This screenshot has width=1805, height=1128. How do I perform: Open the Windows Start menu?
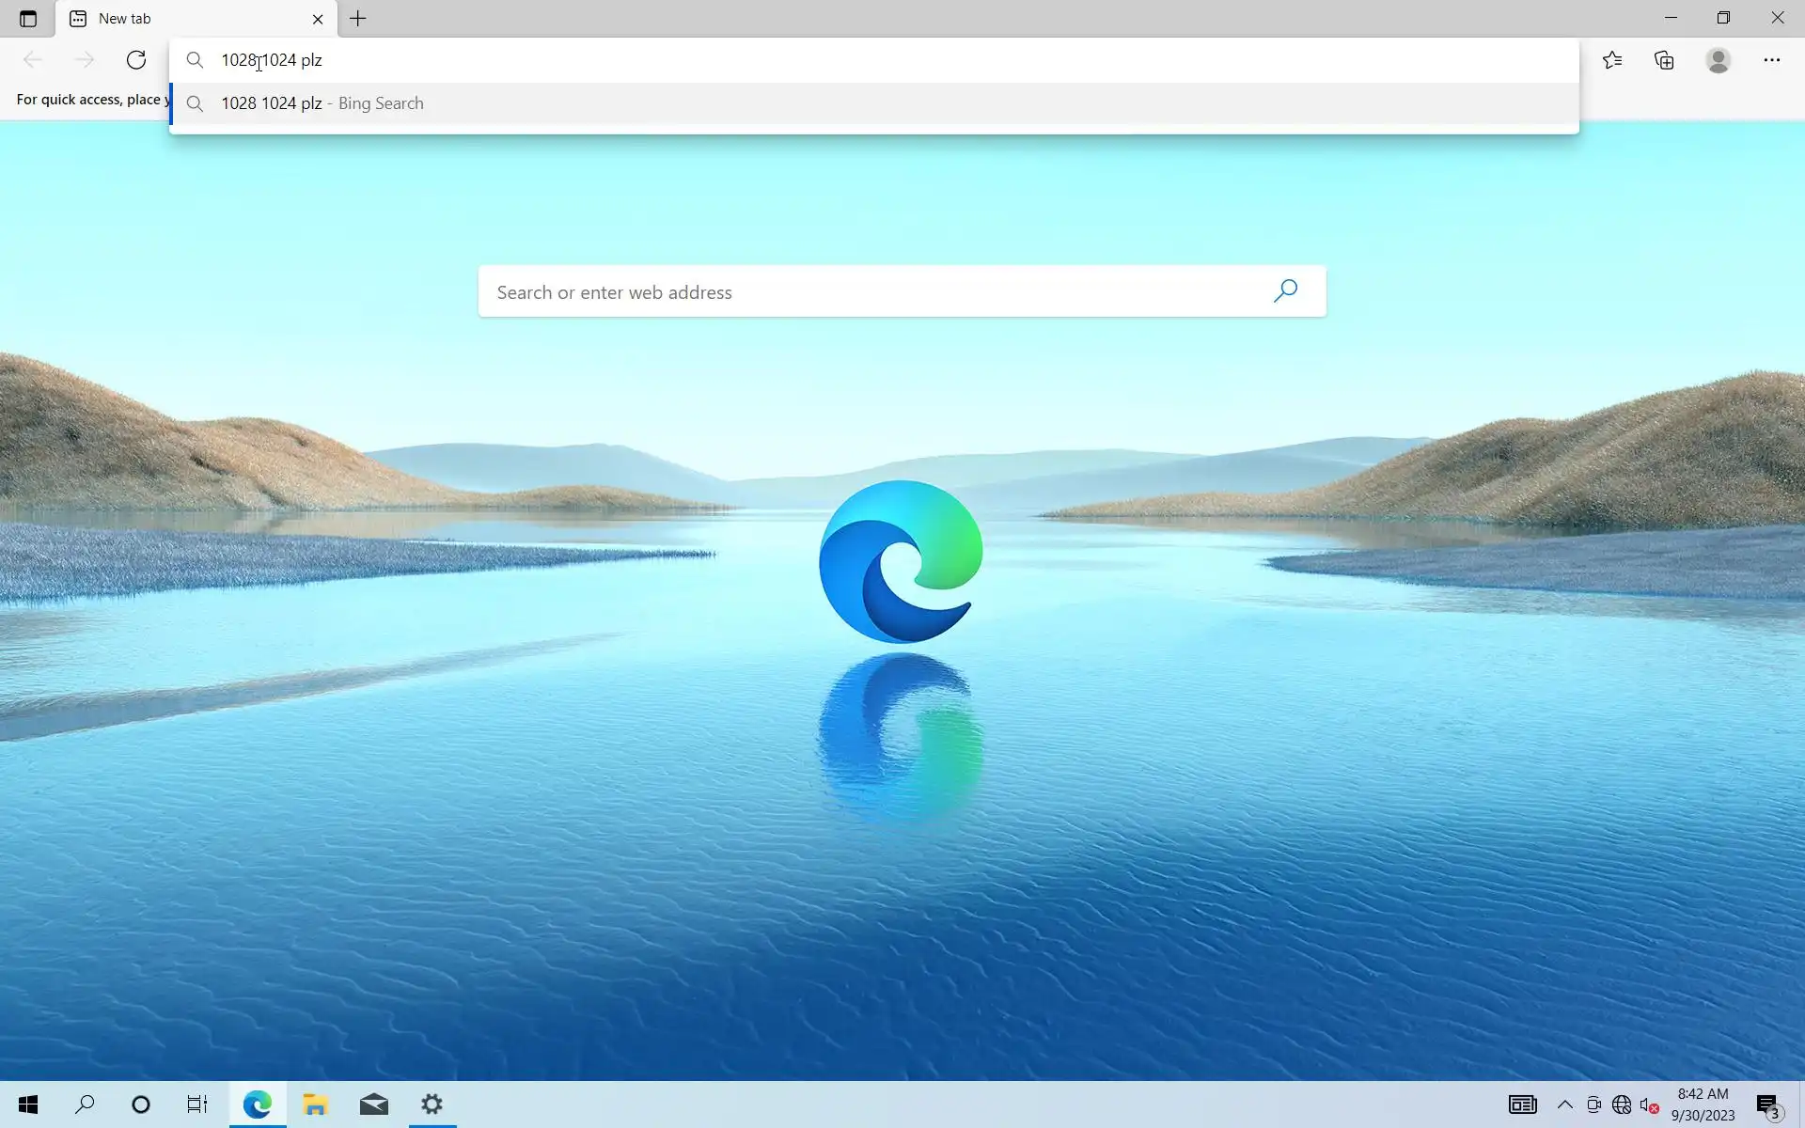28,1104
